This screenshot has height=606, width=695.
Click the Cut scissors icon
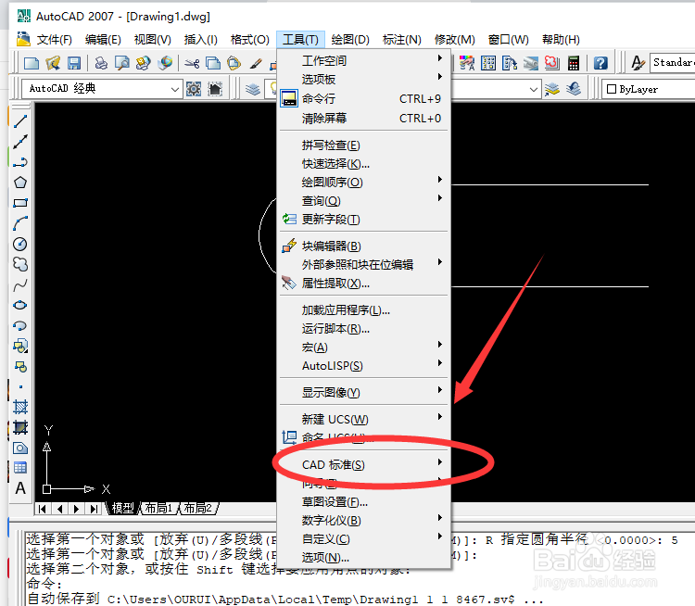(192, 63)
